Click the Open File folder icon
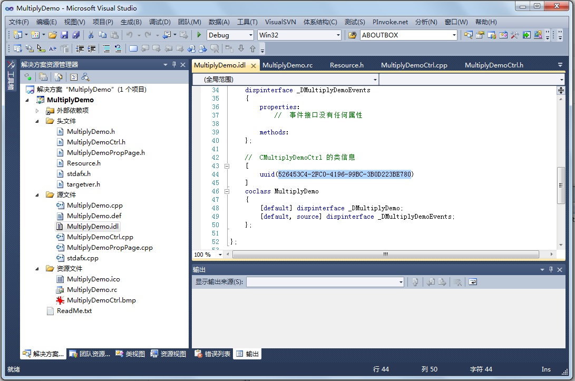The image size is (575, 381). click(53, 35)
